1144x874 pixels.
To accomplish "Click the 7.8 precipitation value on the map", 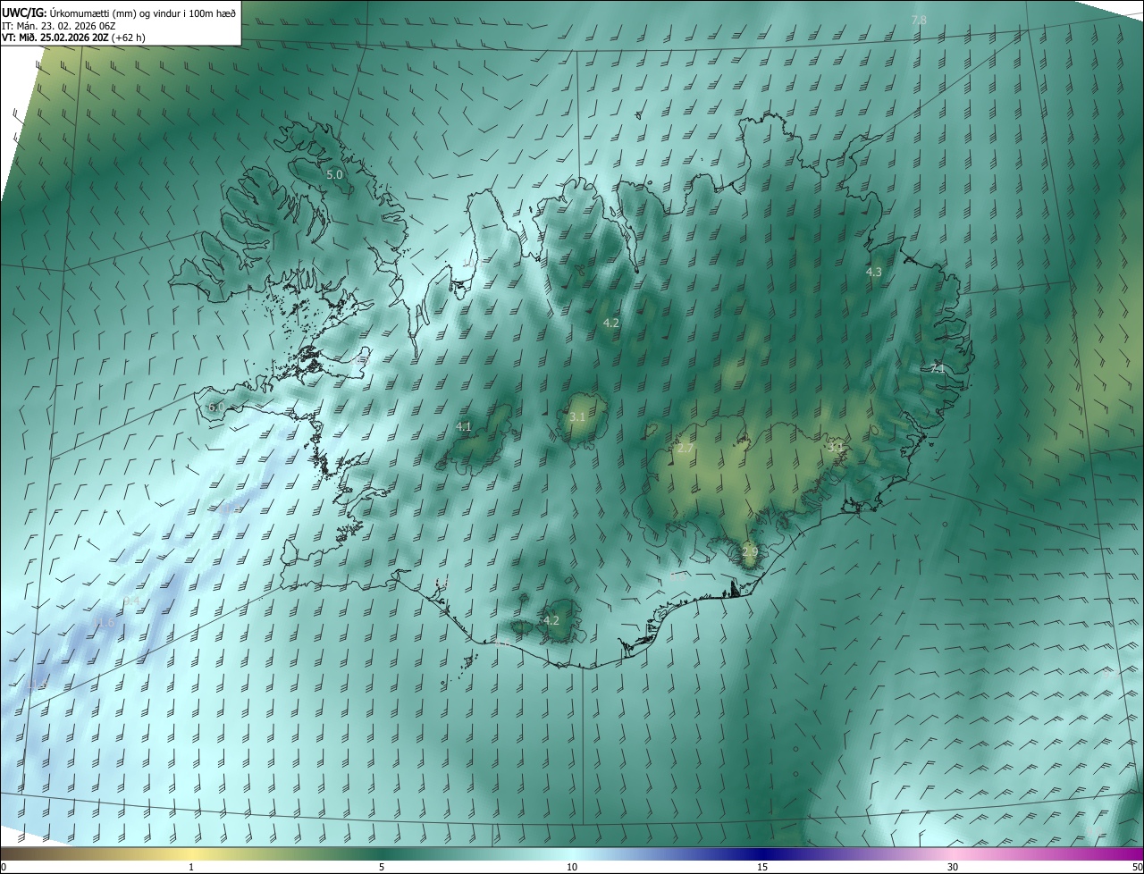I will 919,20.
